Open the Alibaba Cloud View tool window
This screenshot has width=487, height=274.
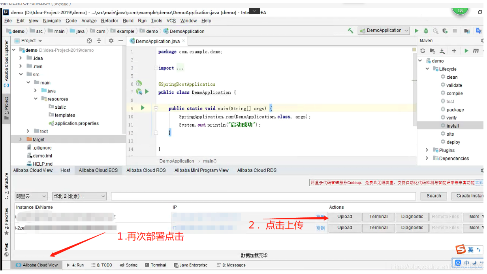point(37,265)
